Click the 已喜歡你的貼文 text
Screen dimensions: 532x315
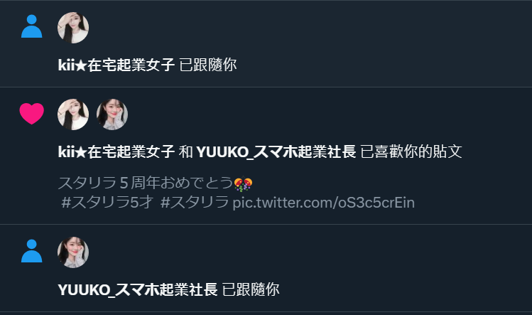[411, 151]
